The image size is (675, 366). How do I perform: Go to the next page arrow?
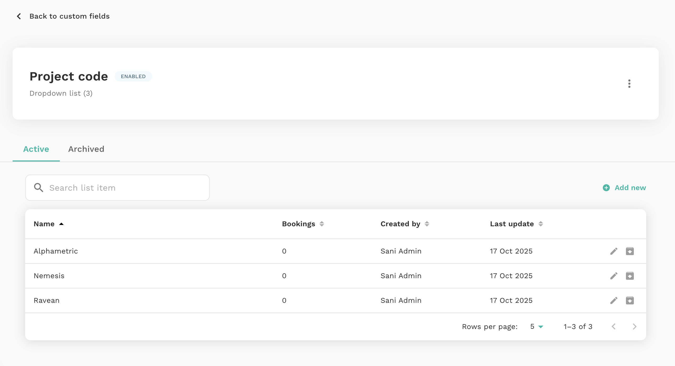click(x=634, y=327)
